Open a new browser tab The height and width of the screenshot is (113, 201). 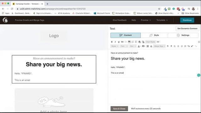click(x=47, y=4)
